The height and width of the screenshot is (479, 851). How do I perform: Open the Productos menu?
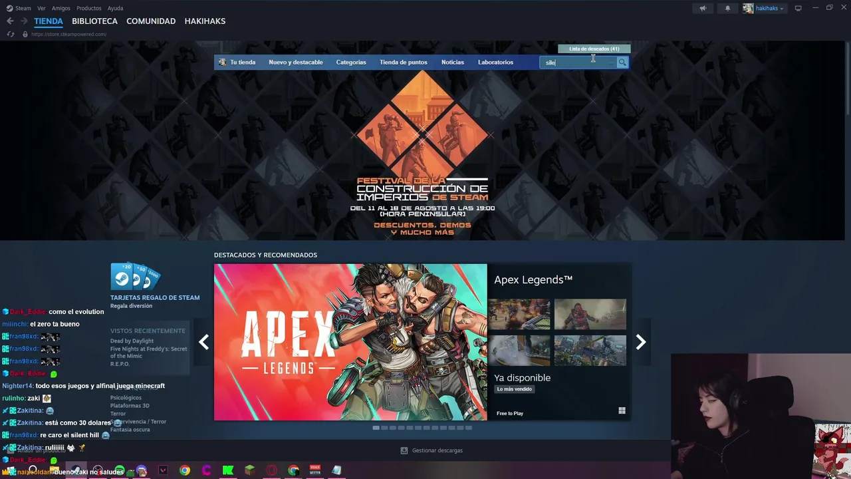pyautogui.click(x=89, y=8)
